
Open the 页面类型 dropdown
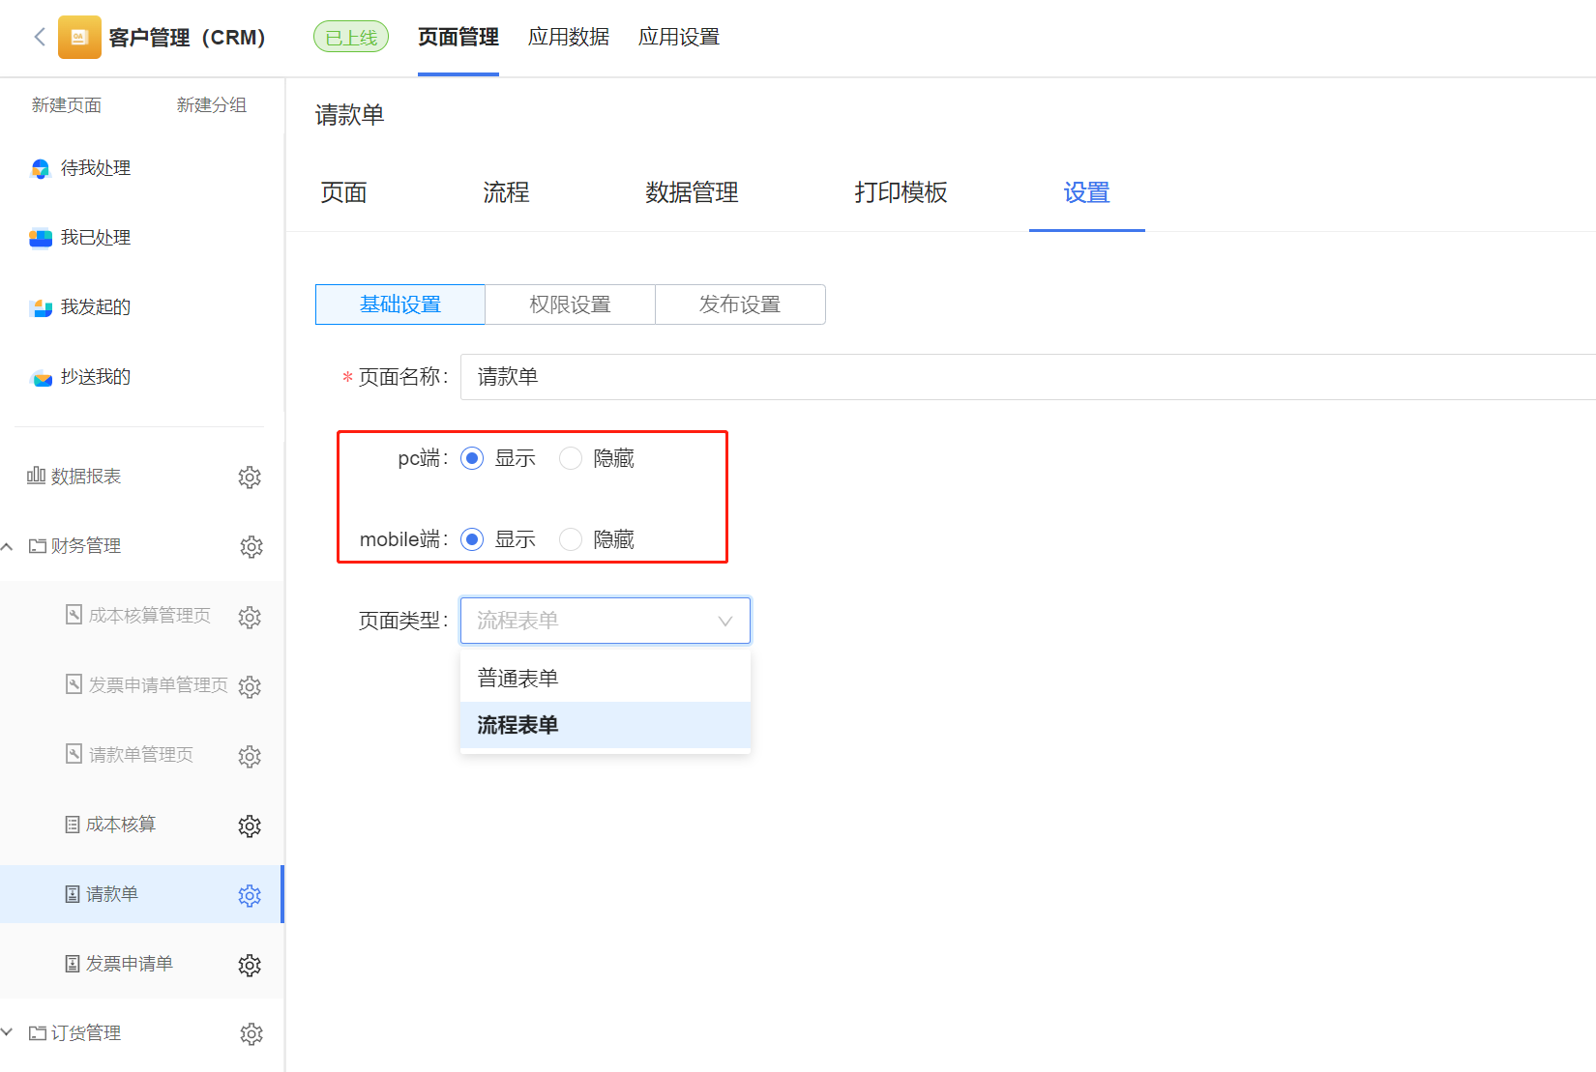click(606, 621)
